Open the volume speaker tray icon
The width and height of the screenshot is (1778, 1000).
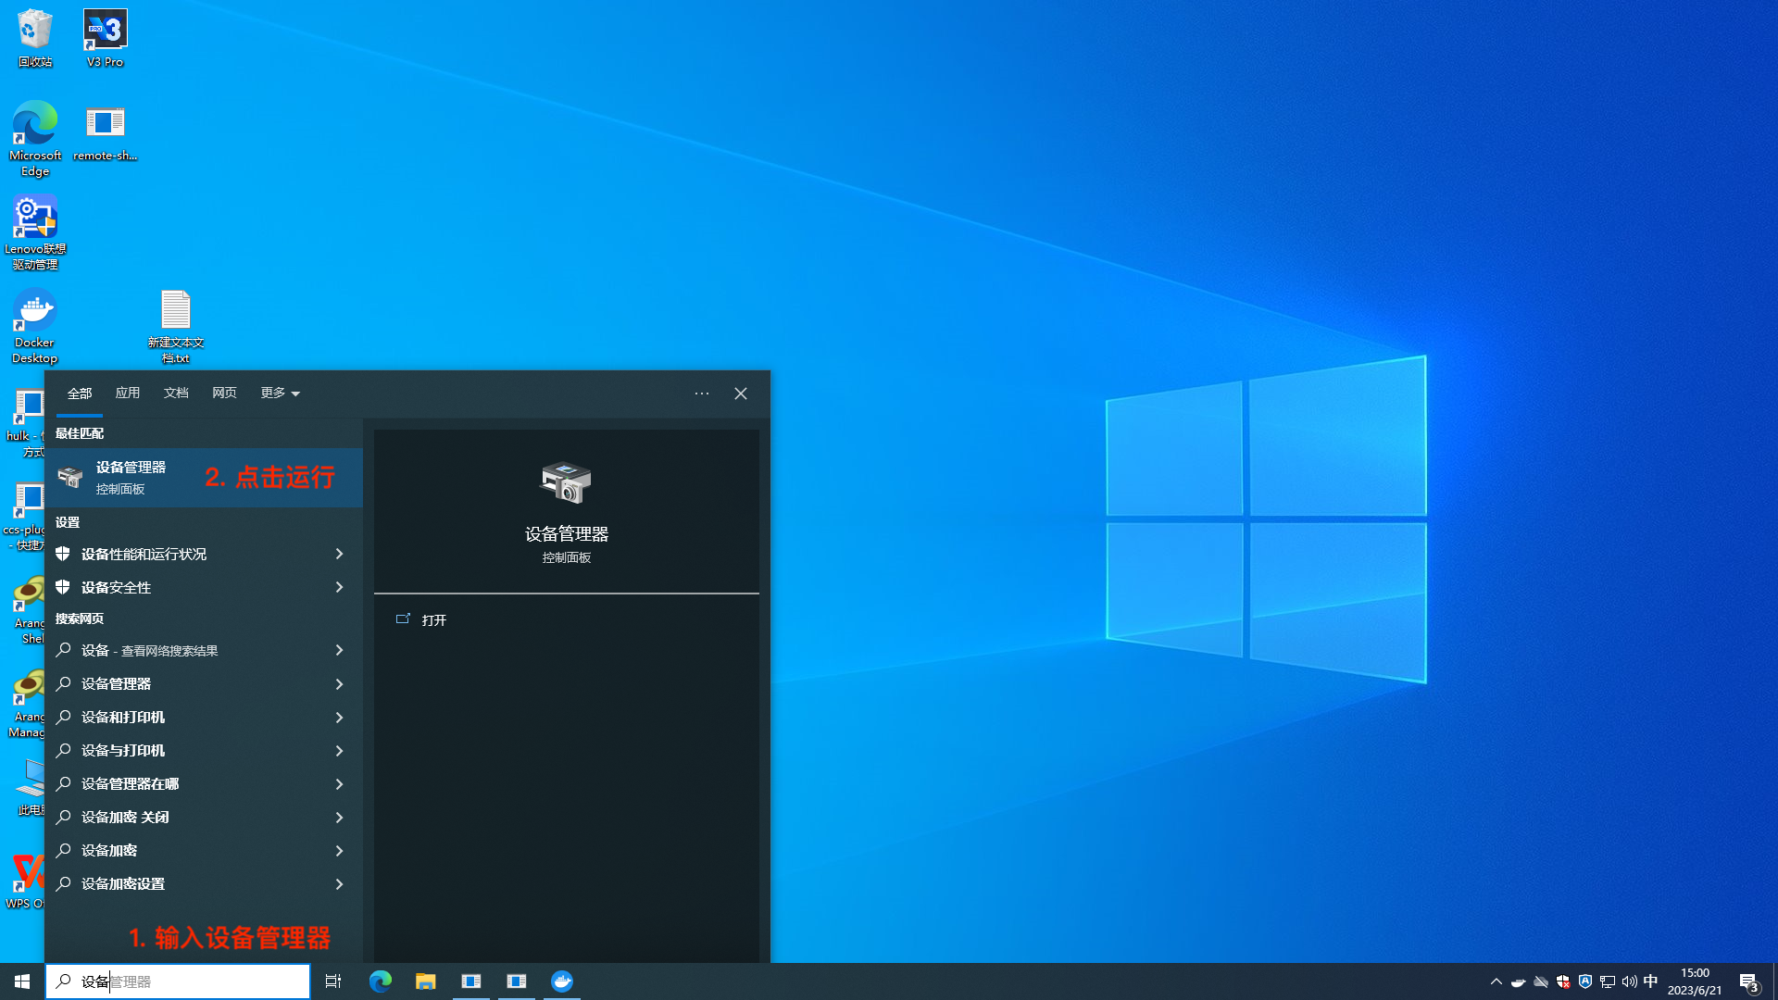coord(1630,981)
